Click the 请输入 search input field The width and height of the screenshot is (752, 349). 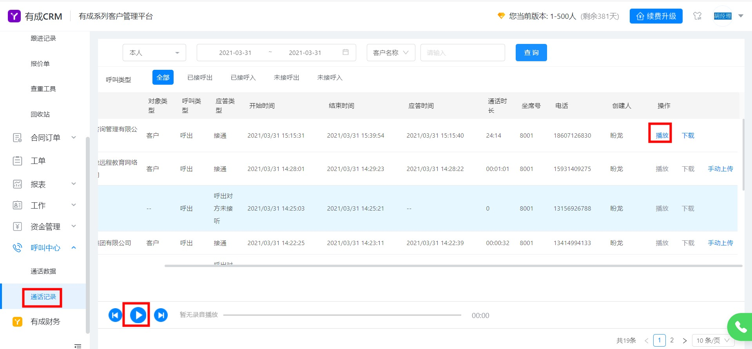462,53
